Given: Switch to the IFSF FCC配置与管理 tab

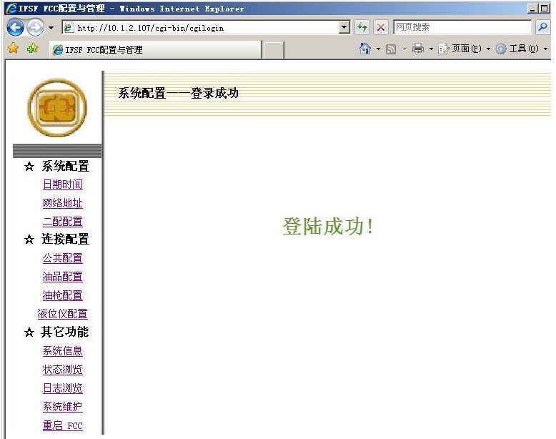Looking at the screenshot, I should 154,49.
